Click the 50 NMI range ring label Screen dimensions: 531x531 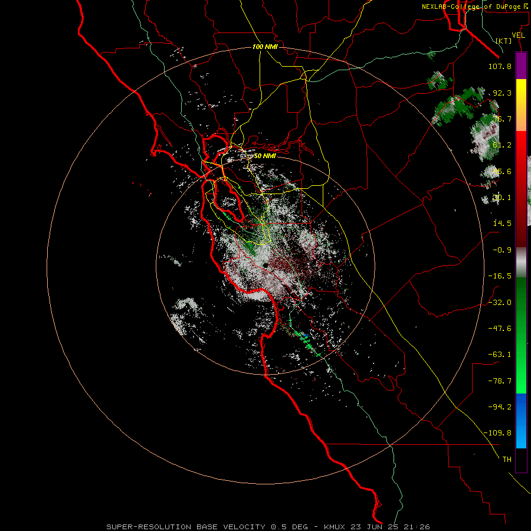coord(265,156)
